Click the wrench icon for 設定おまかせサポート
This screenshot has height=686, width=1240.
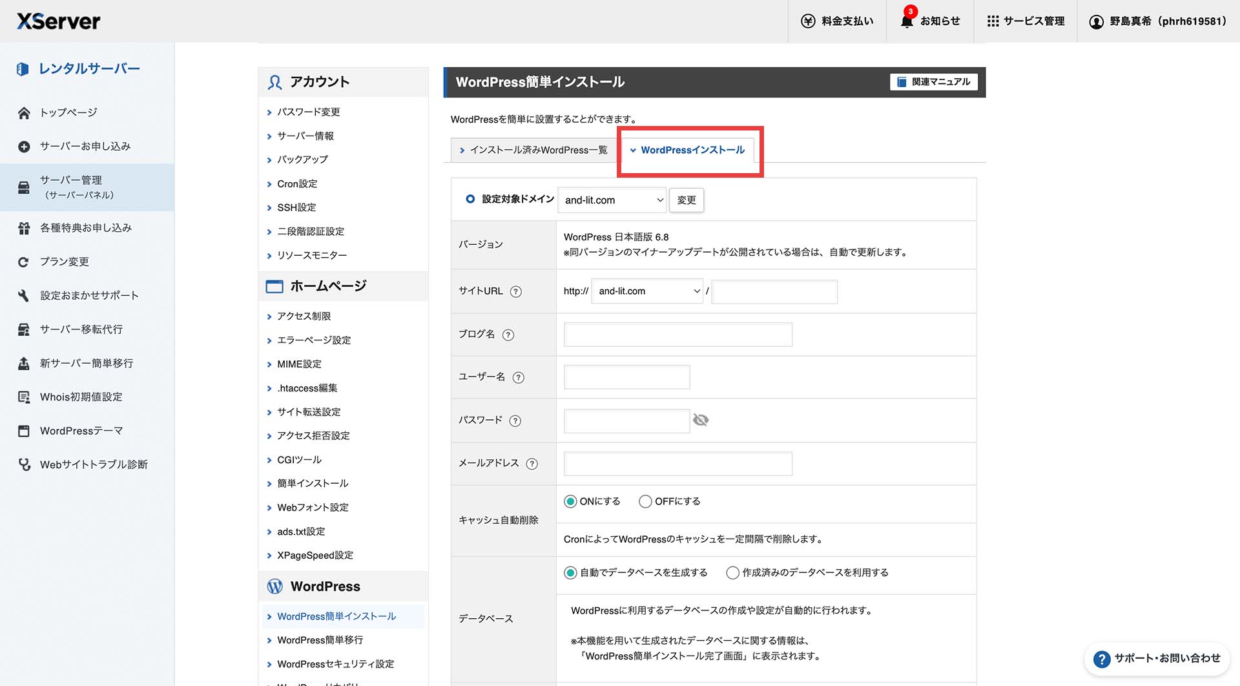(24, 295)
